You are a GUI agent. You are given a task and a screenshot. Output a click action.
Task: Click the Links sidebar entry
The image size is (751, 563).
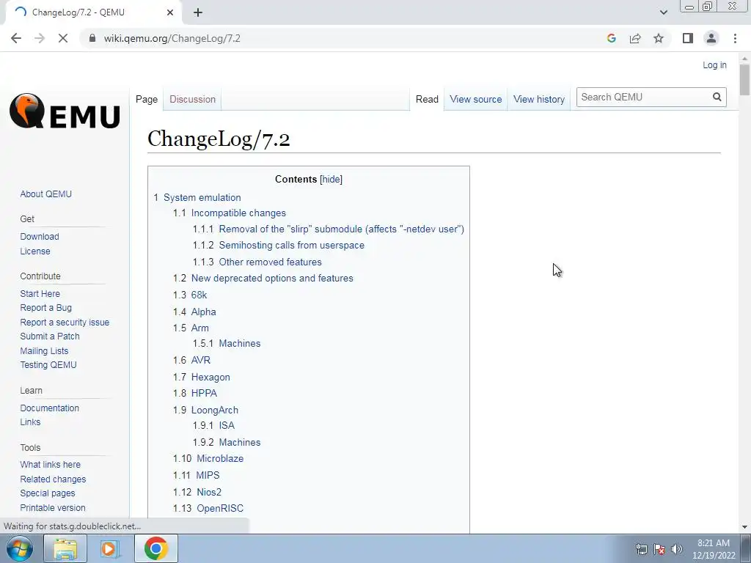tap(30, 422)
